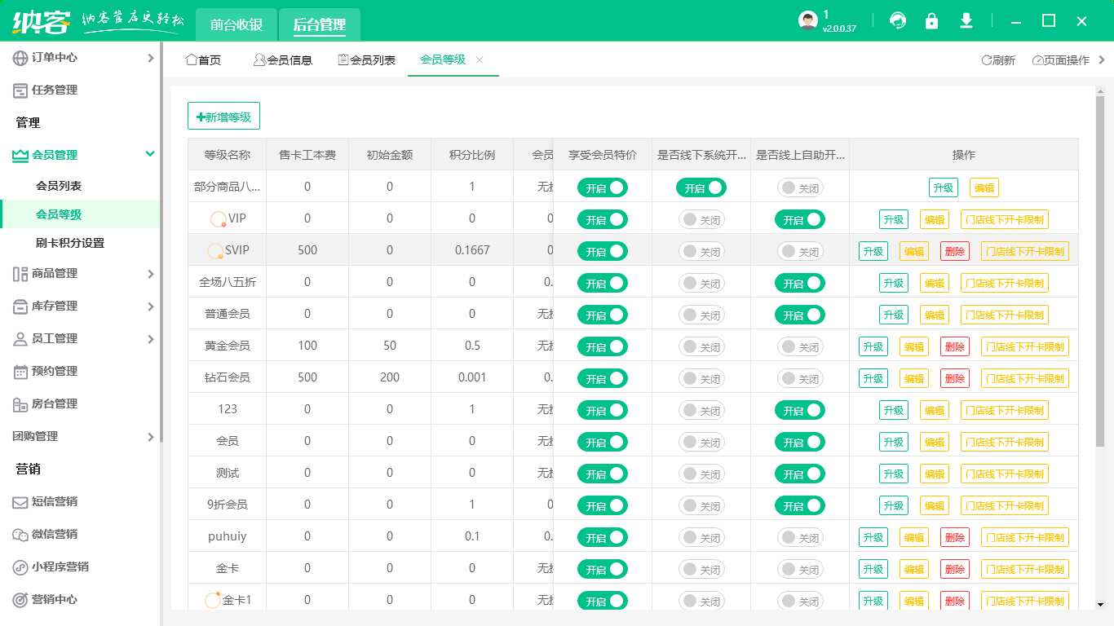Open the customer service headset icon
The width and height of the screenshot is (1114, 626).
pos(898,20)
